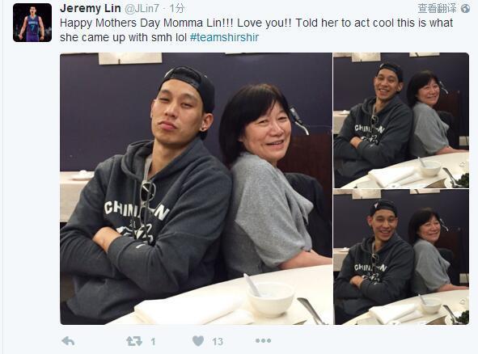View the large main photo of the tweet
The width and height of the screenshot is (478, 354).
pyautogui.click(x=196, y=188)
